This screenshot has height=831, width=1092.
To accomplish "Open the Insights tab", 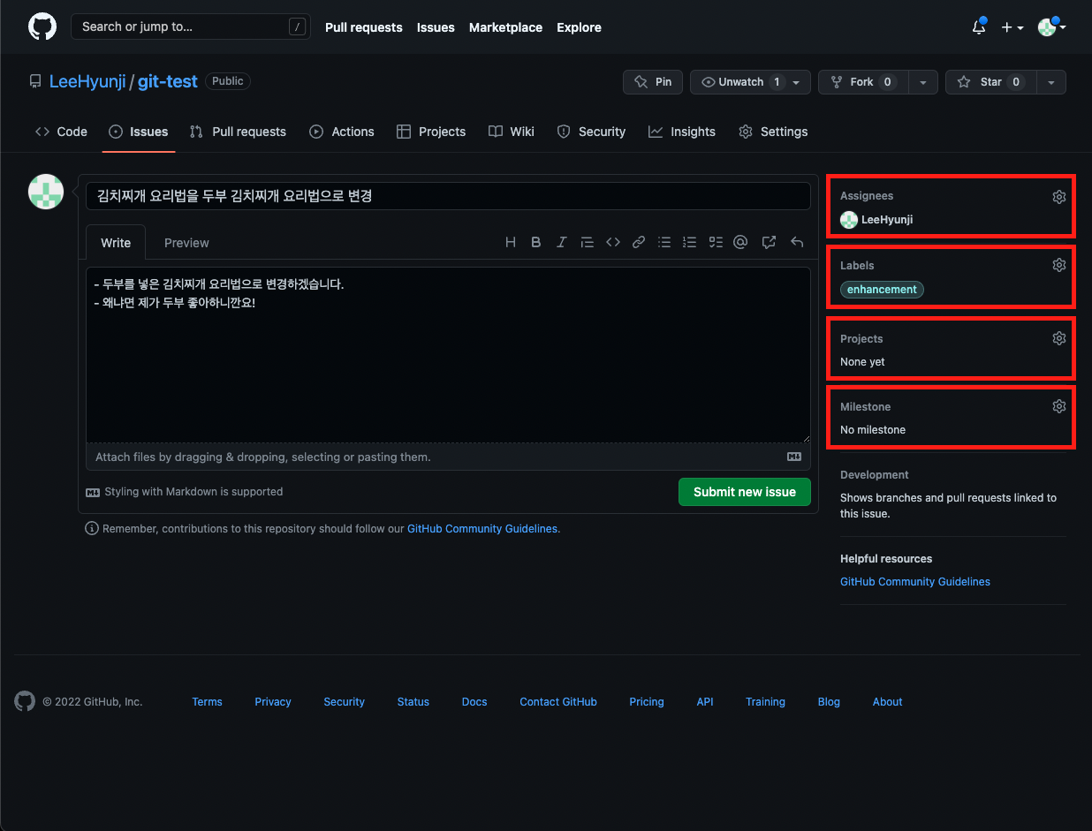I will [681, 132].
